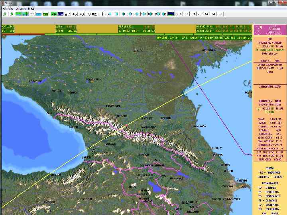Click the Элиста city label on map

click(x=138, y=51)
